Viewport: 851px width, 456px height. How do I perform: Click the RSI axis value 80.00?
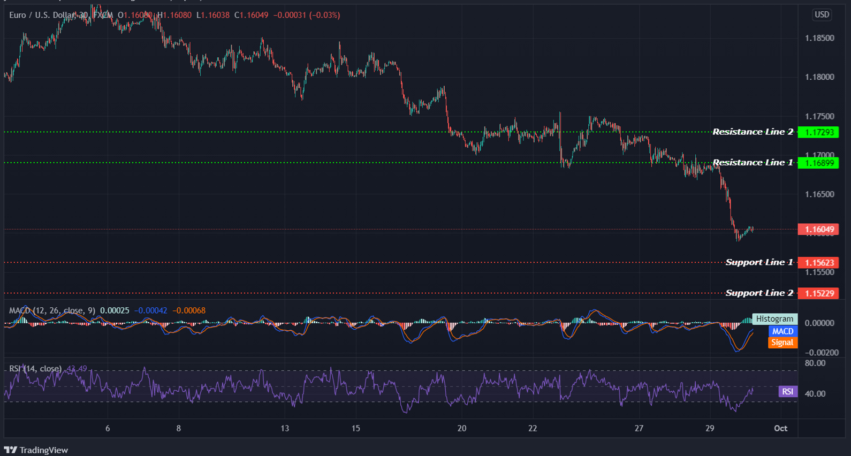(815, 363)
